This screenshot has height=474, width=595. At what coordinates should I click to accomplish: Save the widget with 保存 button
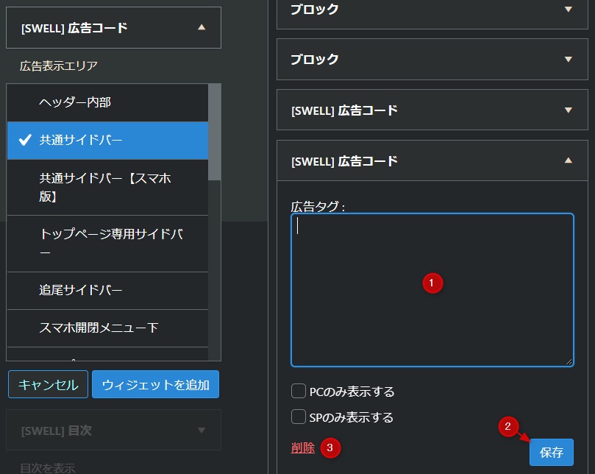(551, 453)
